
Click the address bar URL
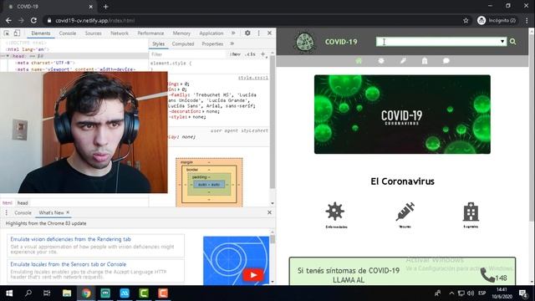point(95,20)
